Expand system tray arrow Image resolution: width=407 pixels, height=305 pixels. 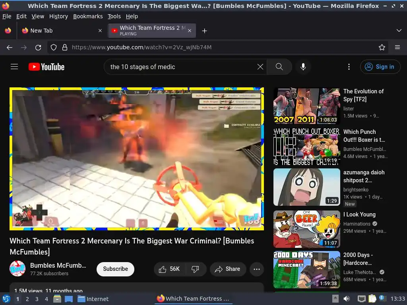(335, 299)
